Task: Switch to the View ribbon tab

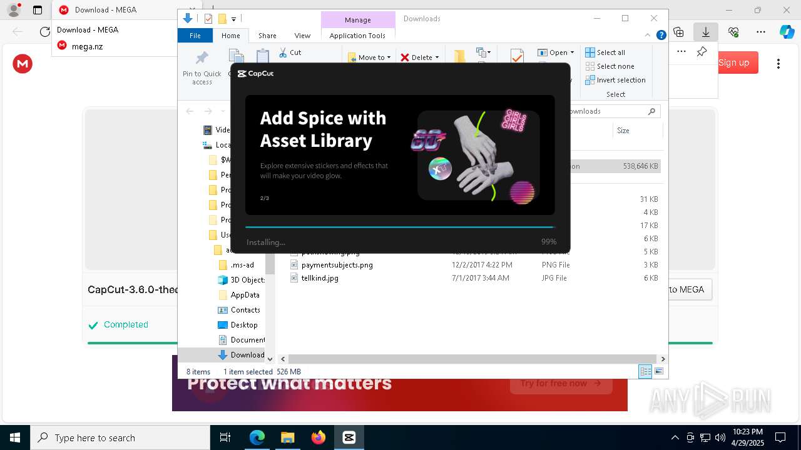Action: 302,36
